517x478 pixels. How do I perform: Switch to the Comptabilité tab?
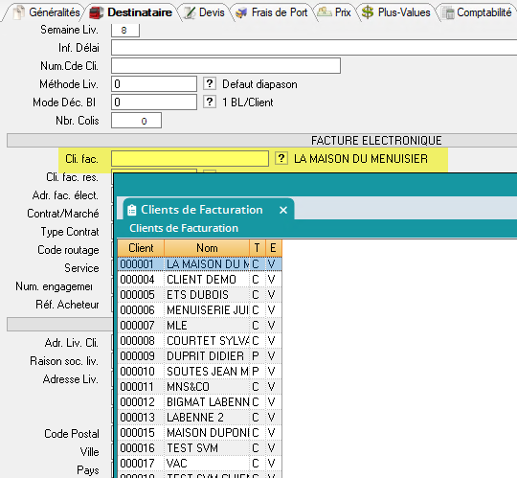477,12
